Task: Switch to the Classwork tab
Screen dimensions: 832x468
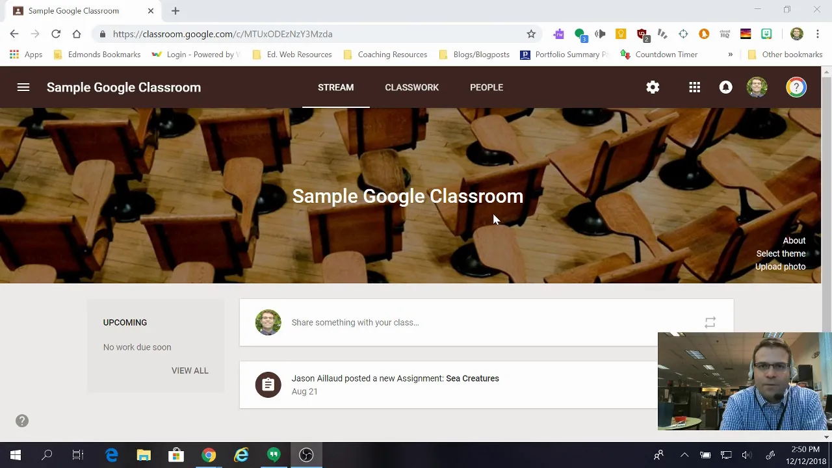Action: [411, 87]
